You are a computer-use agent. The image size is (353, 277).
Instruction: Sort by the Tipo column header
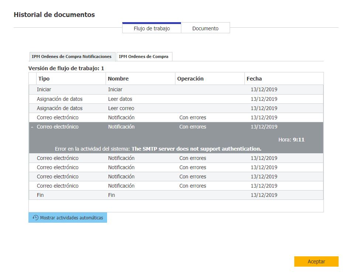[x=44, y=79]
